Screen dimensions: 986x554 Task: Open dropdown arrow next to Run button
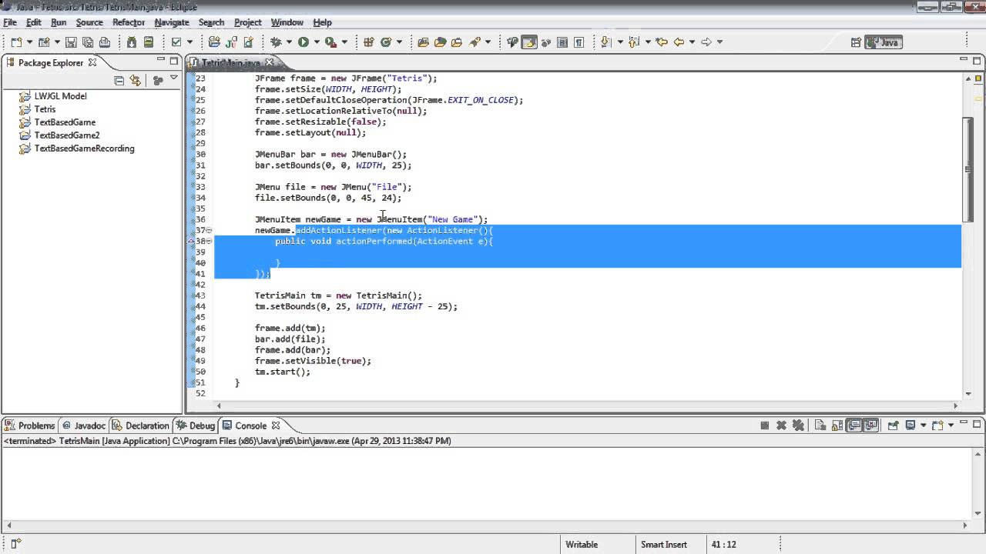point(317,42)
